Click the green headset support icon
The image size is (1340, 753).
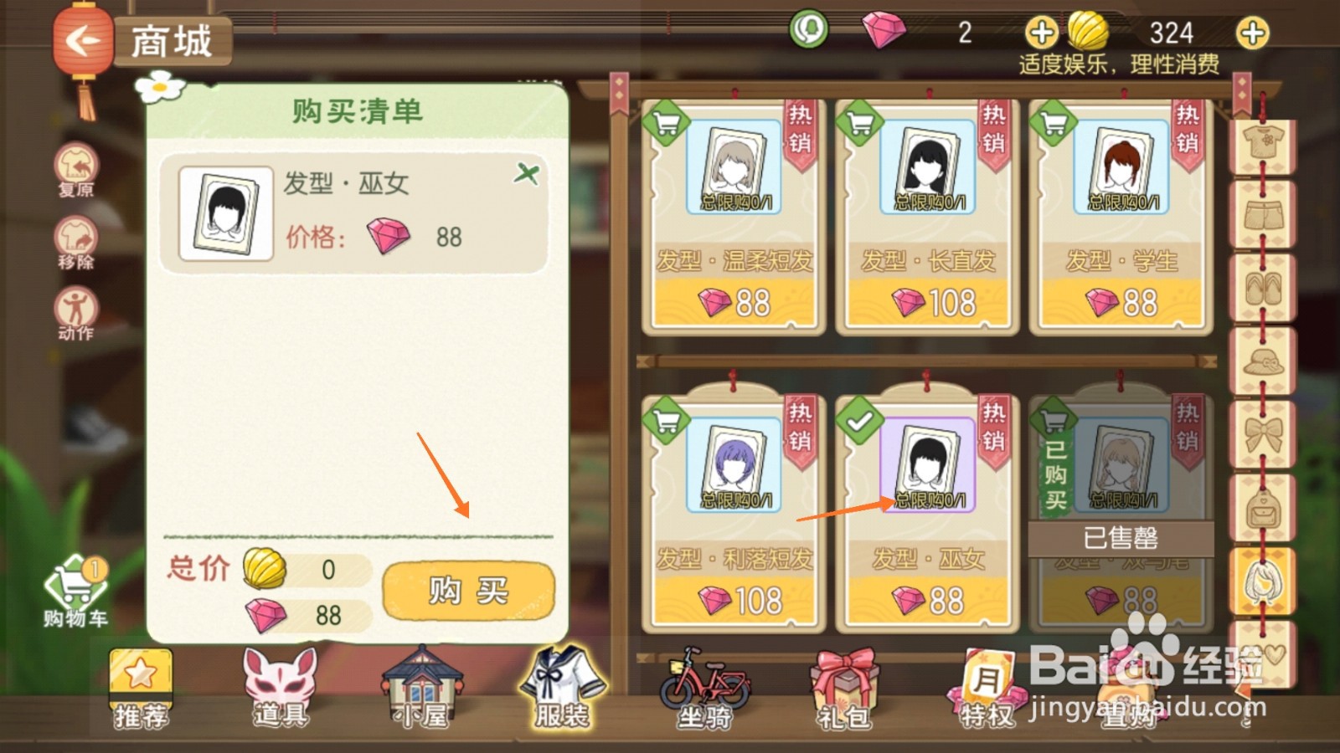(808, 30)
